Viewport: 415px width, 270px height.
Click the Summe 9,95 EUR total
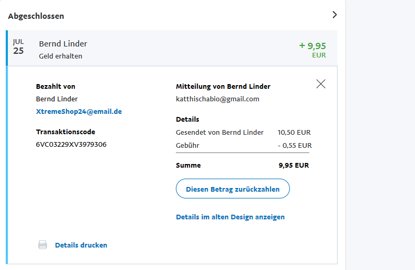[243, 165]
